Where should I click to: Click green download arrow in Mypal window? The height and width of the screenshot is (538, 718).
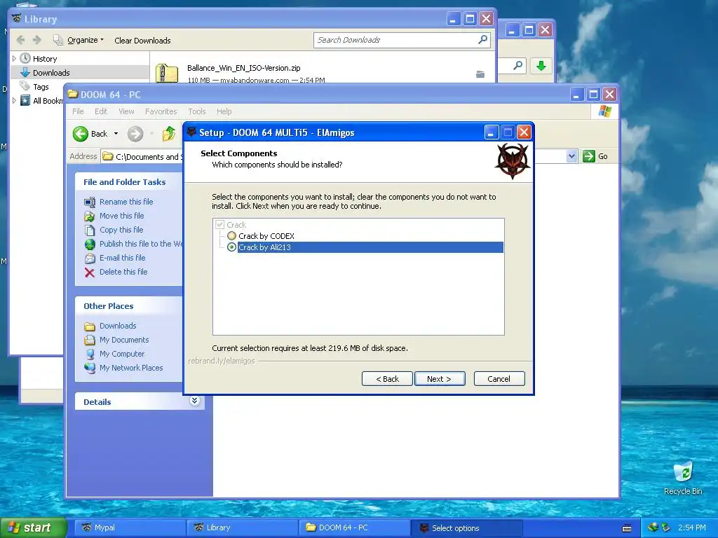click(541, 65)
